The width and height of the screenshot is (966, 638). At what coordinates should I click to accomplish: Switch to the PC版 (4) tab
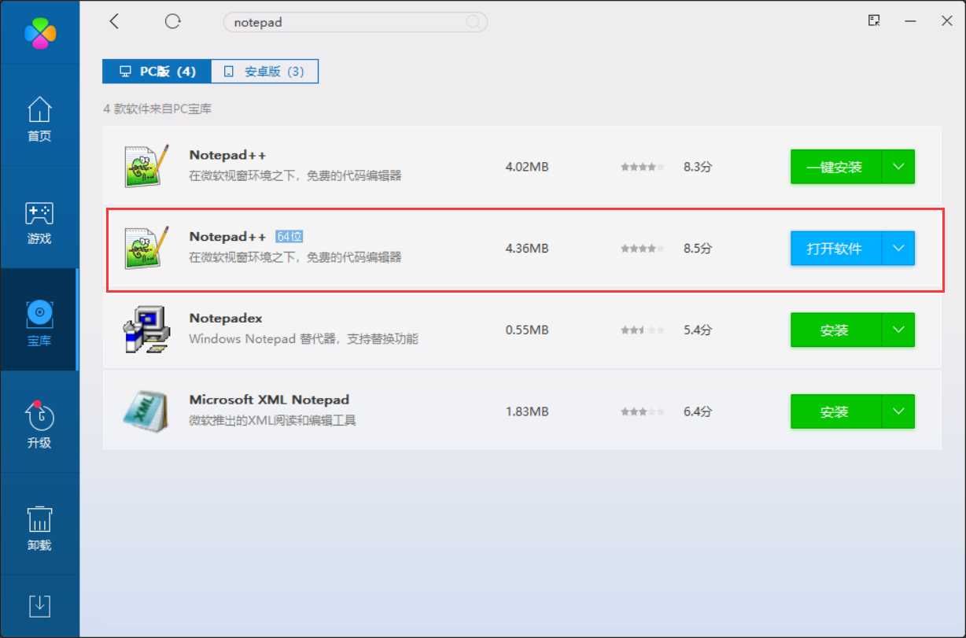tap(157, 71)
